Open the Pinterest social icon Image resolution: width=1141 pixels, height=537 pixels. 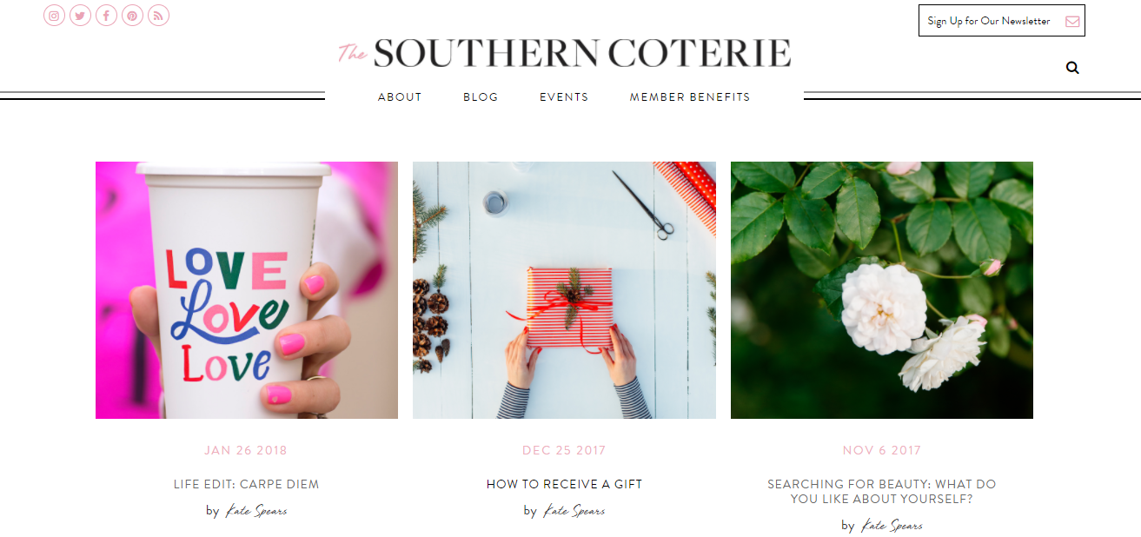point(132,16)
